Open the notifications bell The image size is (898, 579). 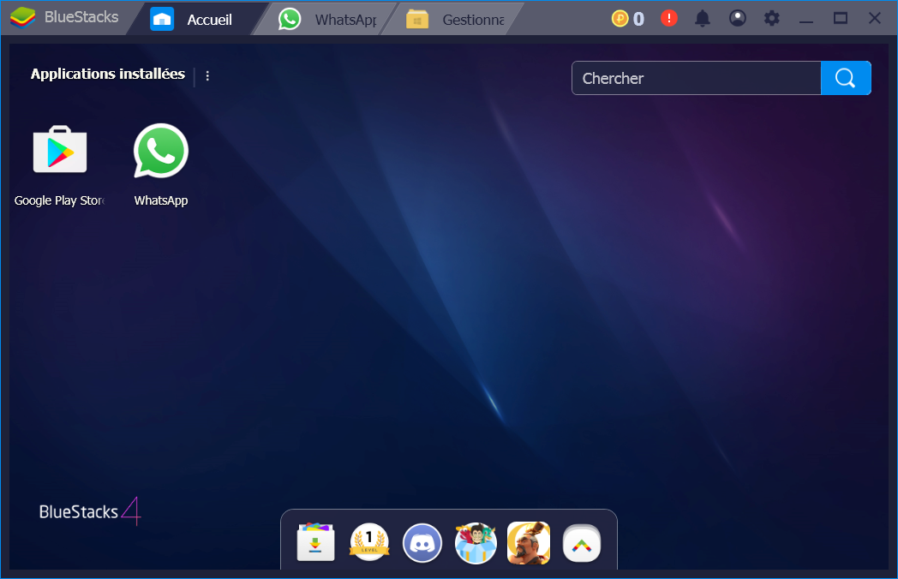click(703, 19)
